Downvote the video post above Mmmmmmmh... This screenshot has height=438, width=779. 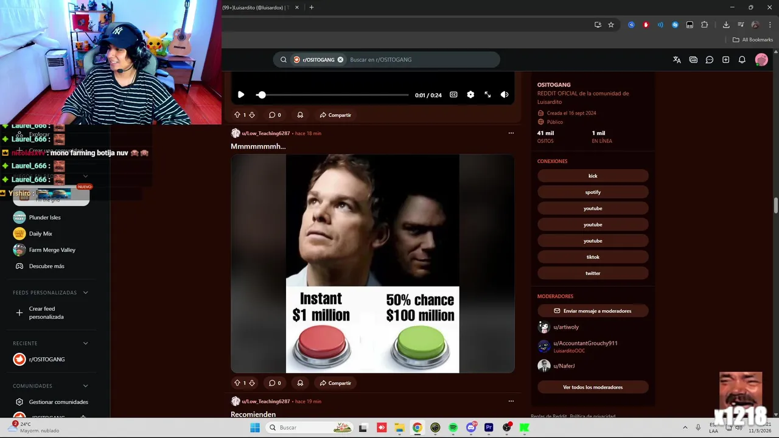tap(252, 115)
